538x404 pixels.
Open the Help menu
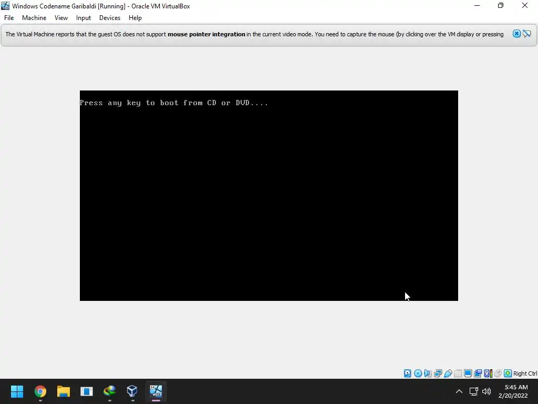(135, 18)
